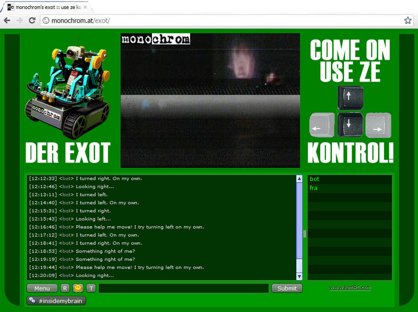
Task: Close the monochrom's exot browser tab
Action: coord(85,7)
